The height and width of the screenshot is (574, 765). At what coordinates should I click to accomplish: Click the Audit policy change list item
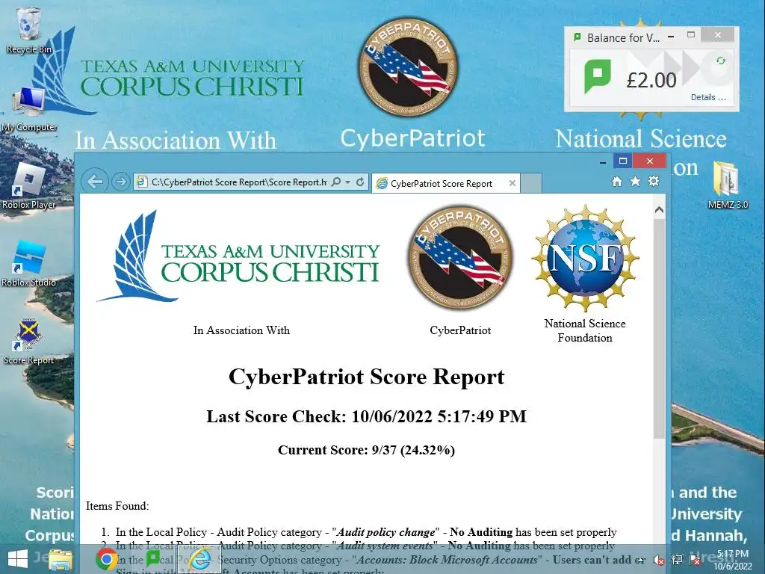point(366,532)
